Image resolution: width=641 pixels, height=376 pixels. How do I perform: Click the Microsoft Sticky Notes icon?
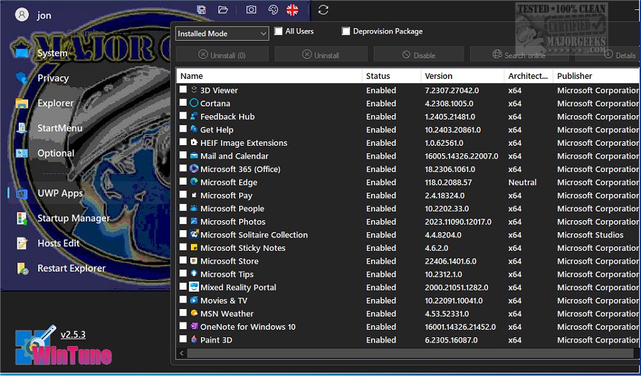(x=194, y=248)
